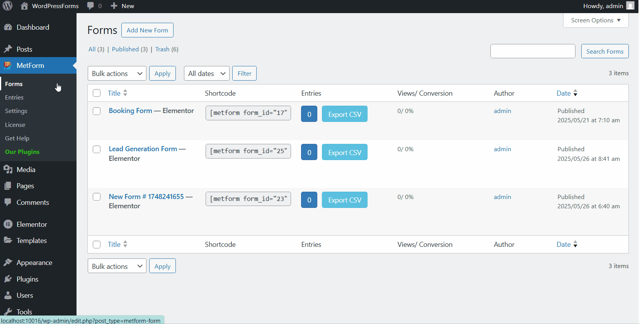This screenshot has height=324, width=640.
Task: Click the WordPress logo icon
Action: click(8, 6)
